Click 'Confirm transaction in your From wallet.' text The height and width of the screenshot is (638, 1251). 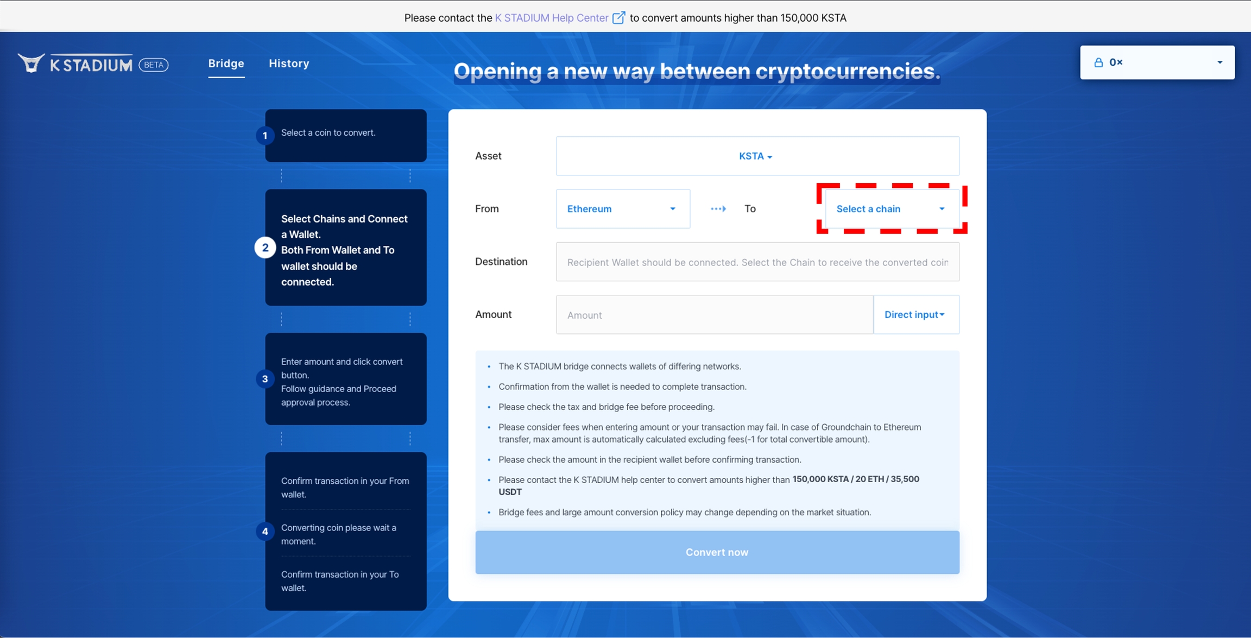click(345, 488)
